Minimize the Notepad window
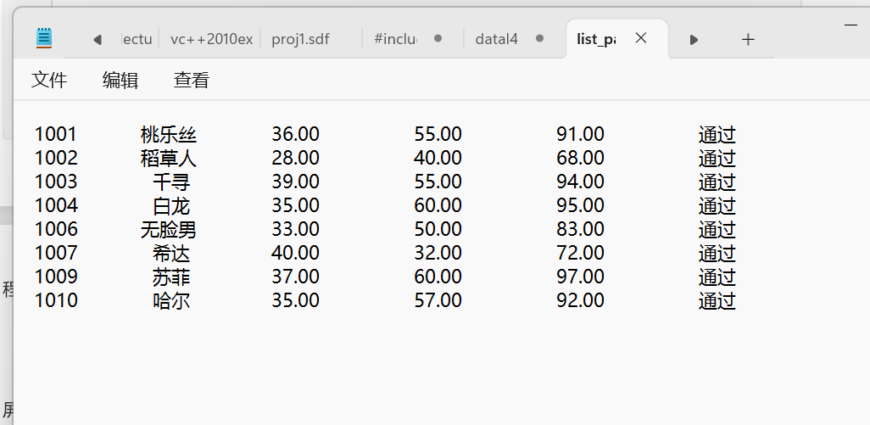 click(x=850, y=25)
